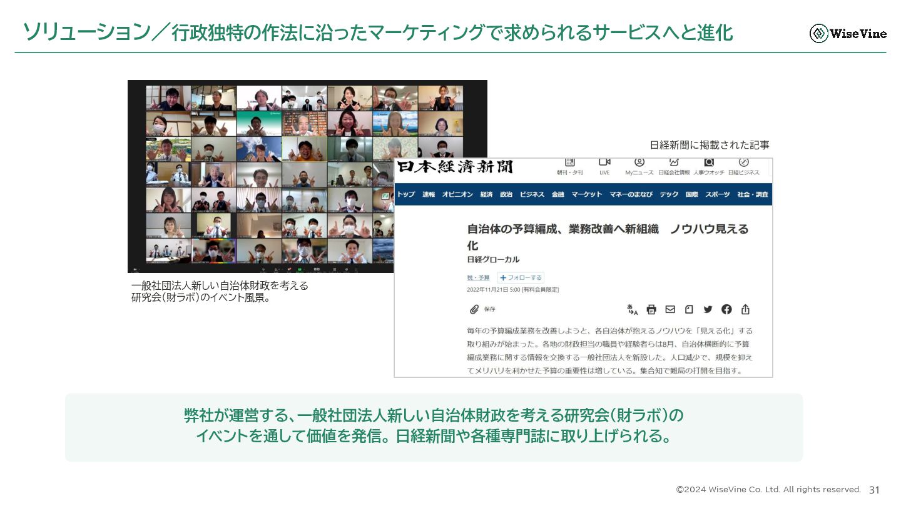Click the 日経グローカル source label
The image size is (901, 506).
coord(493,260)
